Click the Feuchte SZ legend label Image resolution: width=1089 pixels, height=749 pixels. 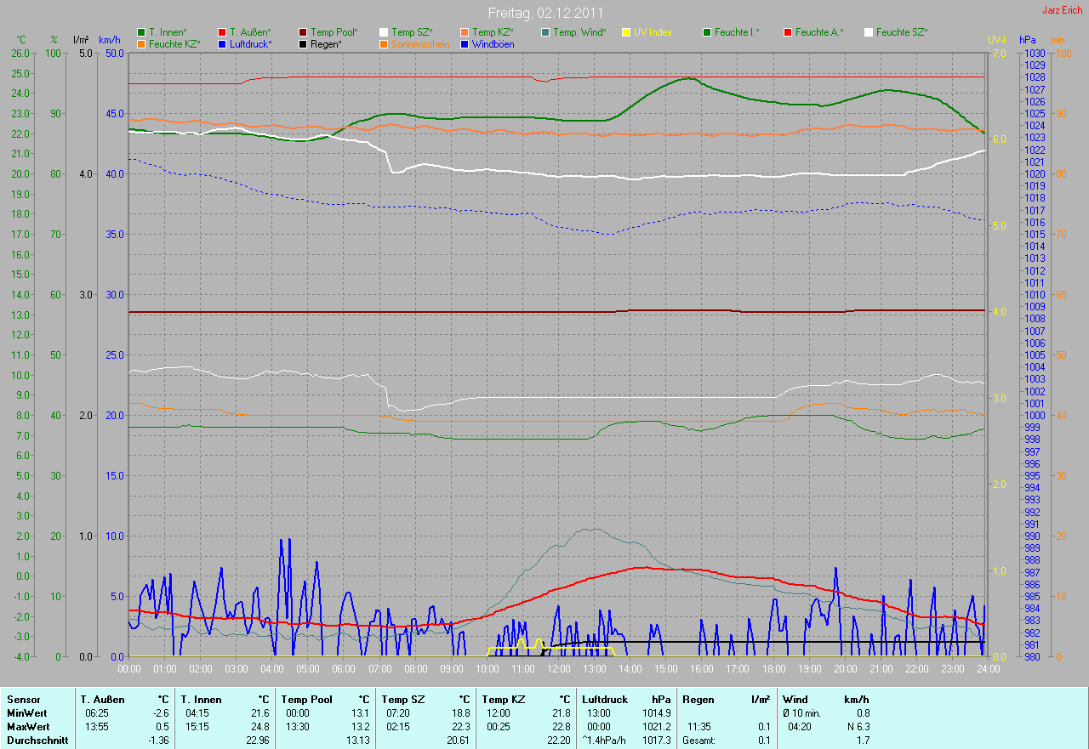point(902,32)
